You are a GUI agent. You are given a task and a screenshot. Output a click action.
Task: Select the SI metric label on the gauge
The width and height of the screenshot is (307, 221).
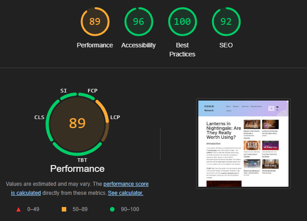[64, 91]
